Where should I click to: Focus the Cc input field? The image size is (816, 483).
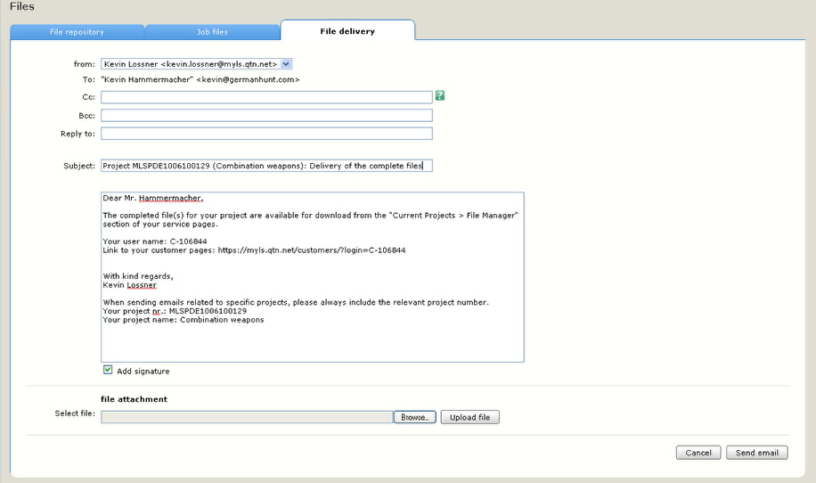(266, 97)
